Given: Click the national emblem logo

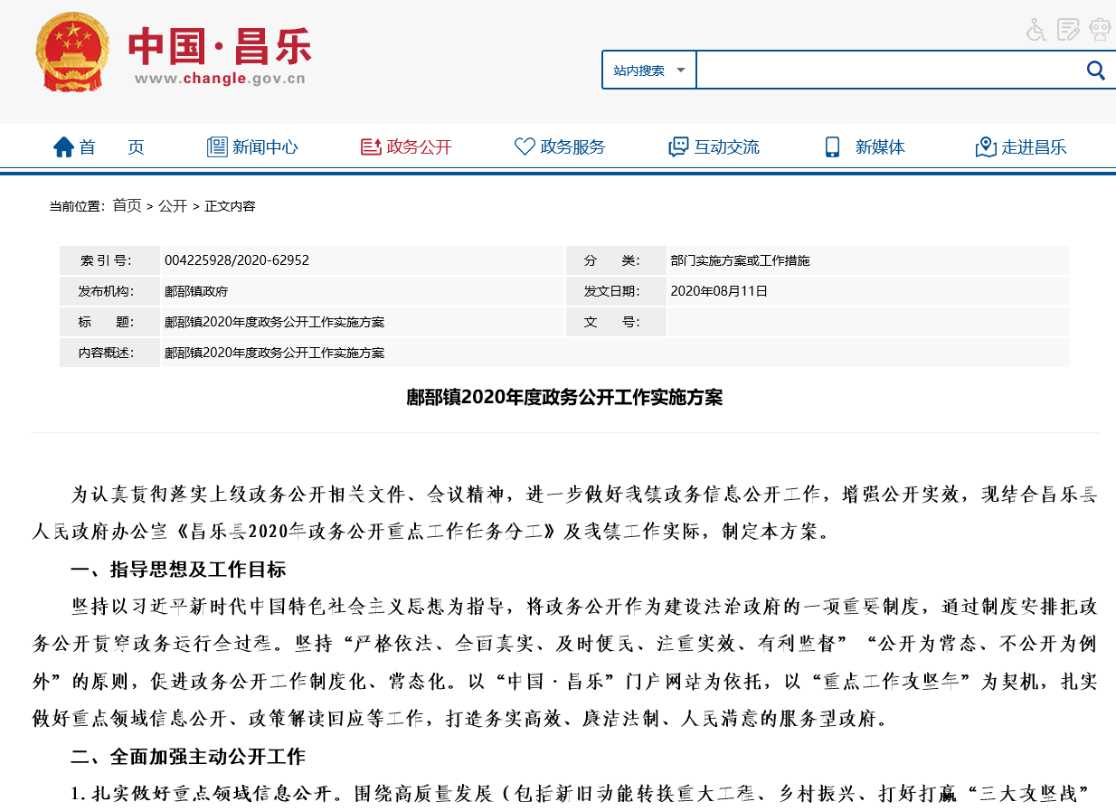Looking at the screenshot, I should pyautogui.click(x=71, y=52).
